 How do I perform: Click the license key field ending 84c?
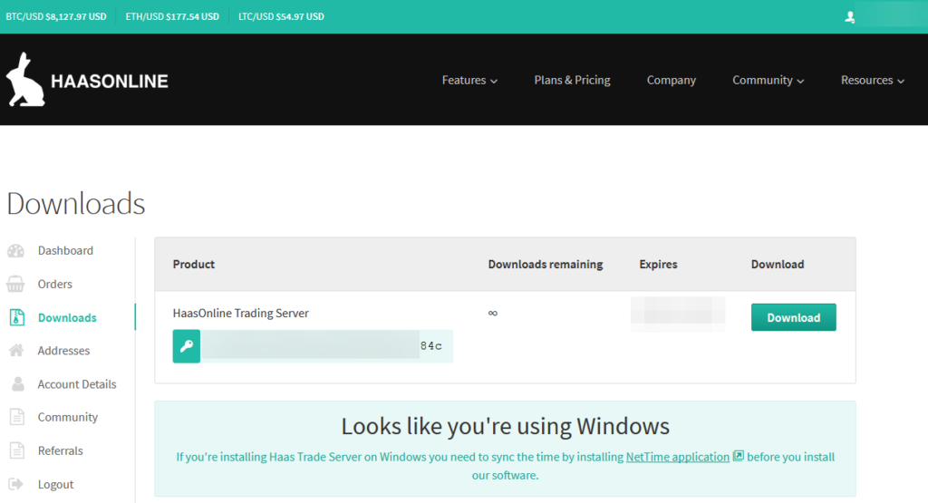(326, 346)
